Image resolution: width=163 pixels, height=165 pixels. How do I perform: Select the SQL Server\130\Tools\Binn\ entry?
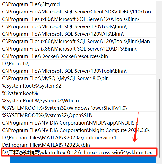(x=78, y=71)
